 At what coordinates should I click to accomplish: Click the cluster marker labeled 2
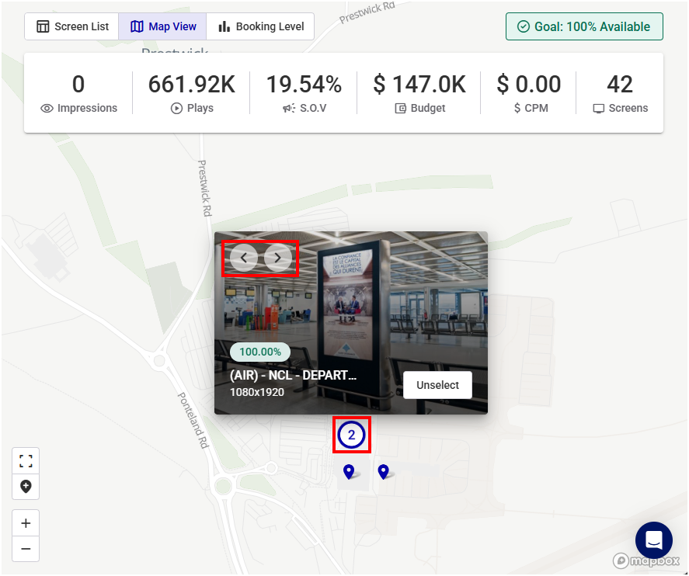click(x=351, y=435)
